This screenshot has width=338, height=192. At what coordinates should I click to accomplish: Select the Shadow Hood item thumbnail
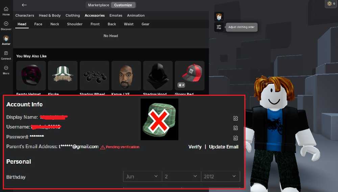[158, 76]
